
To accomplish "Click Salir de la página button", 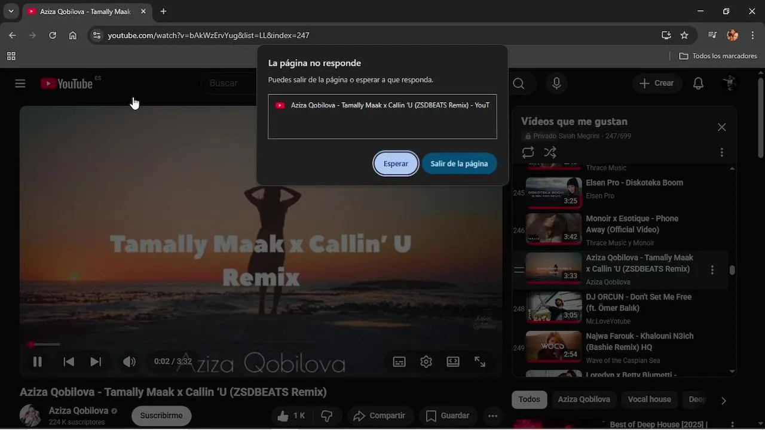I will coord(459,164).
